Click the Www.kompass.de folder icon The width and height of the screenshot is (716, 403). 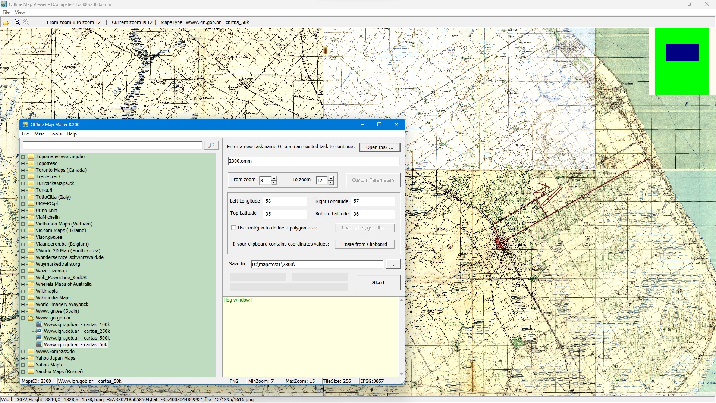pos(31,352)
